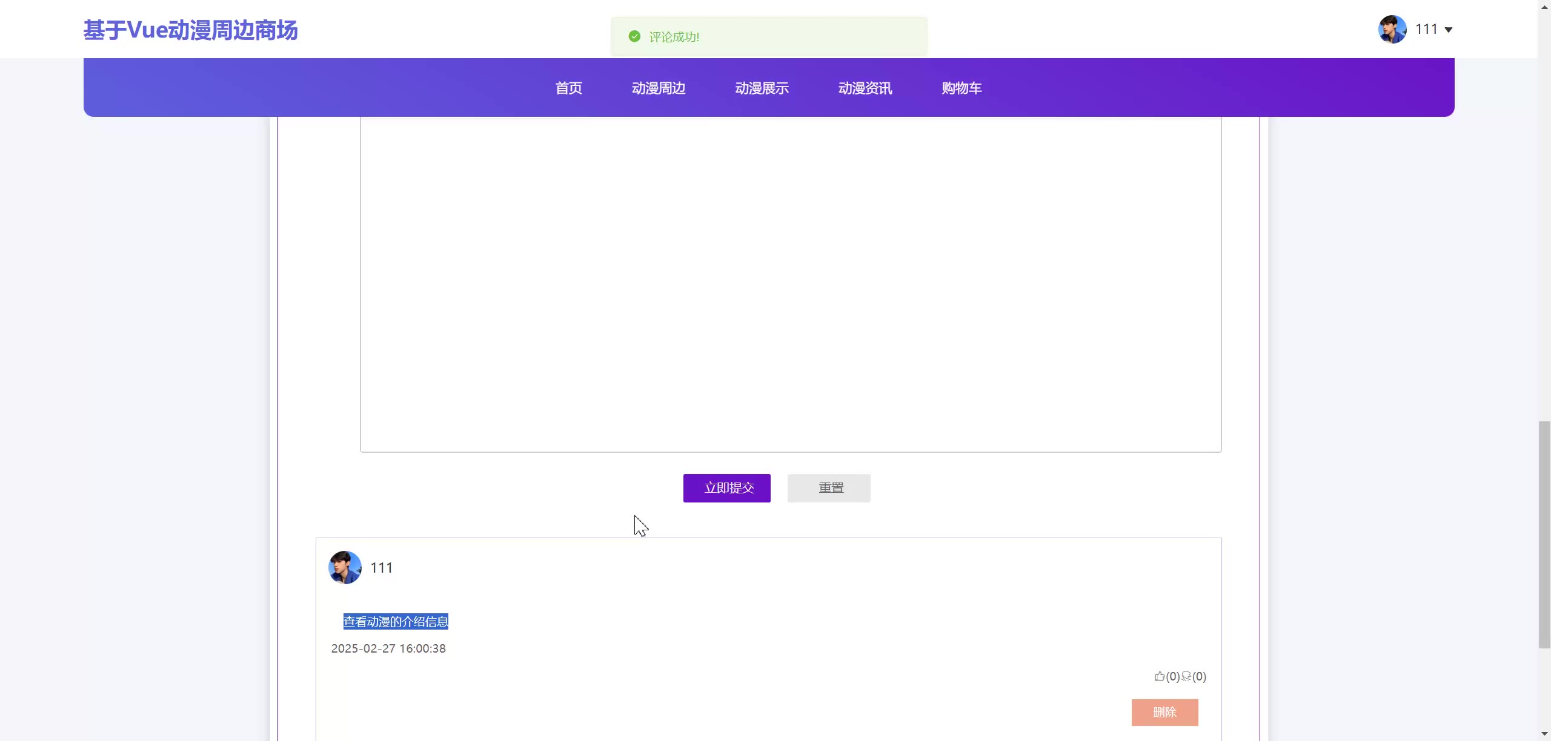Viewport: 1551px width, 741px height.
Task: Click inside the large comment text area
Action: click(790, 285)
